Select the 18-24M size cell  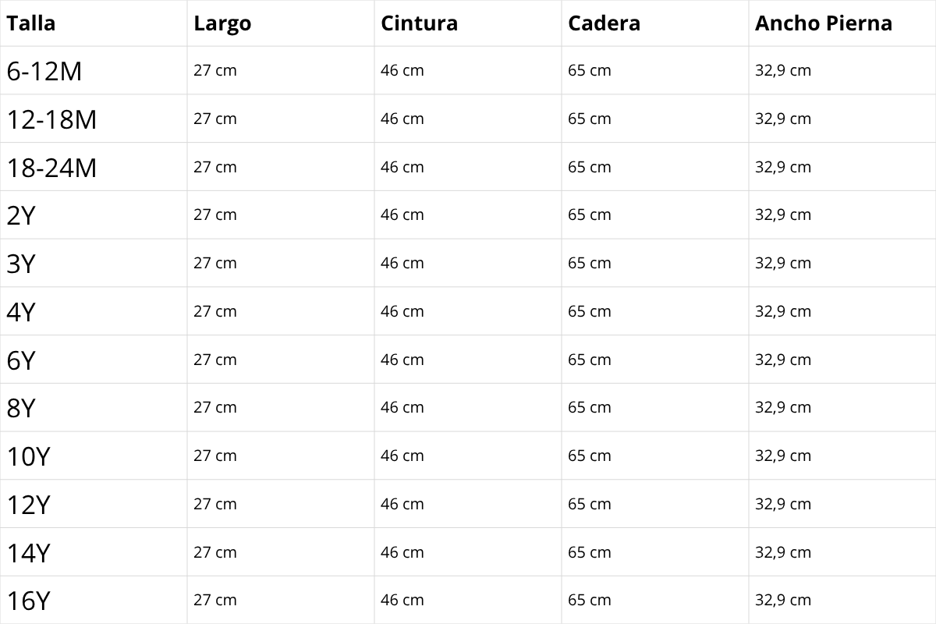[51, 168]
